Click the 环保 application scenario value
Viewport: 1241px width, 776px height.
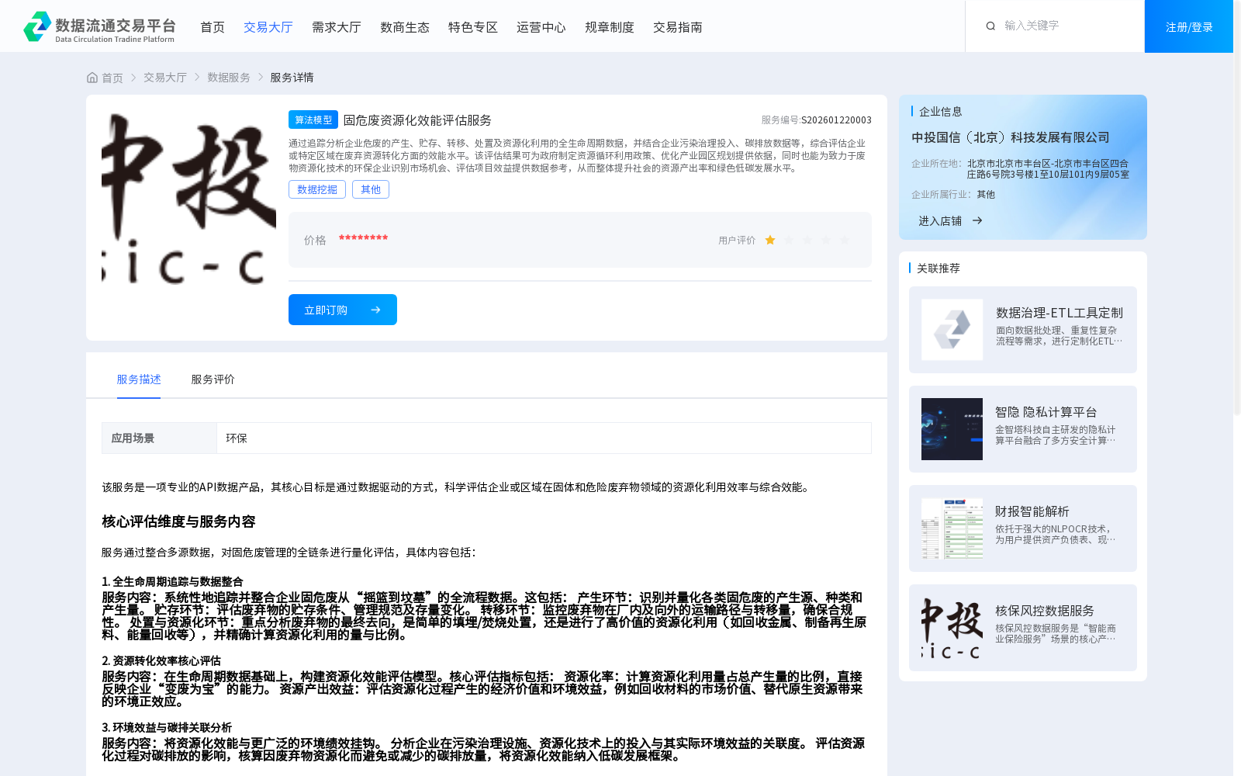[237, 438]
